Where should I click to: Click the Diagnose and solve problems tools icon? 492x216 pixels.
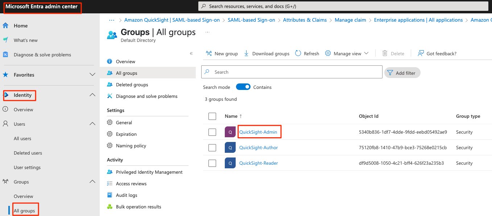pos(110,96)
